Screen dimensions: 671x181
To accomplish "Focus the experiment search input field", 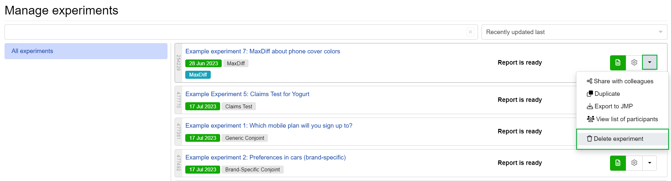I will click(236, 32).
